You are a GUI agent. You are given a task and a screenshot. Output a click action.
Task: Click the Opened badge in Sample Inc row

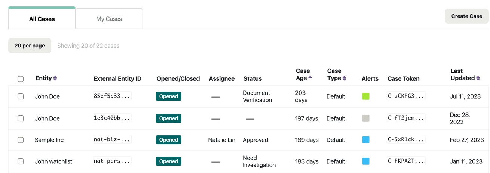168,140
